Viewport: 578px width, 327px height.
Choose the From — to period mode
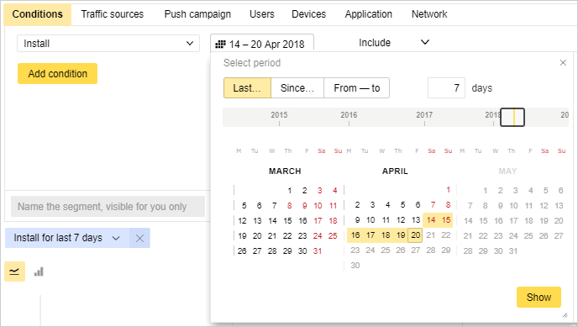[x=356, y=88]
